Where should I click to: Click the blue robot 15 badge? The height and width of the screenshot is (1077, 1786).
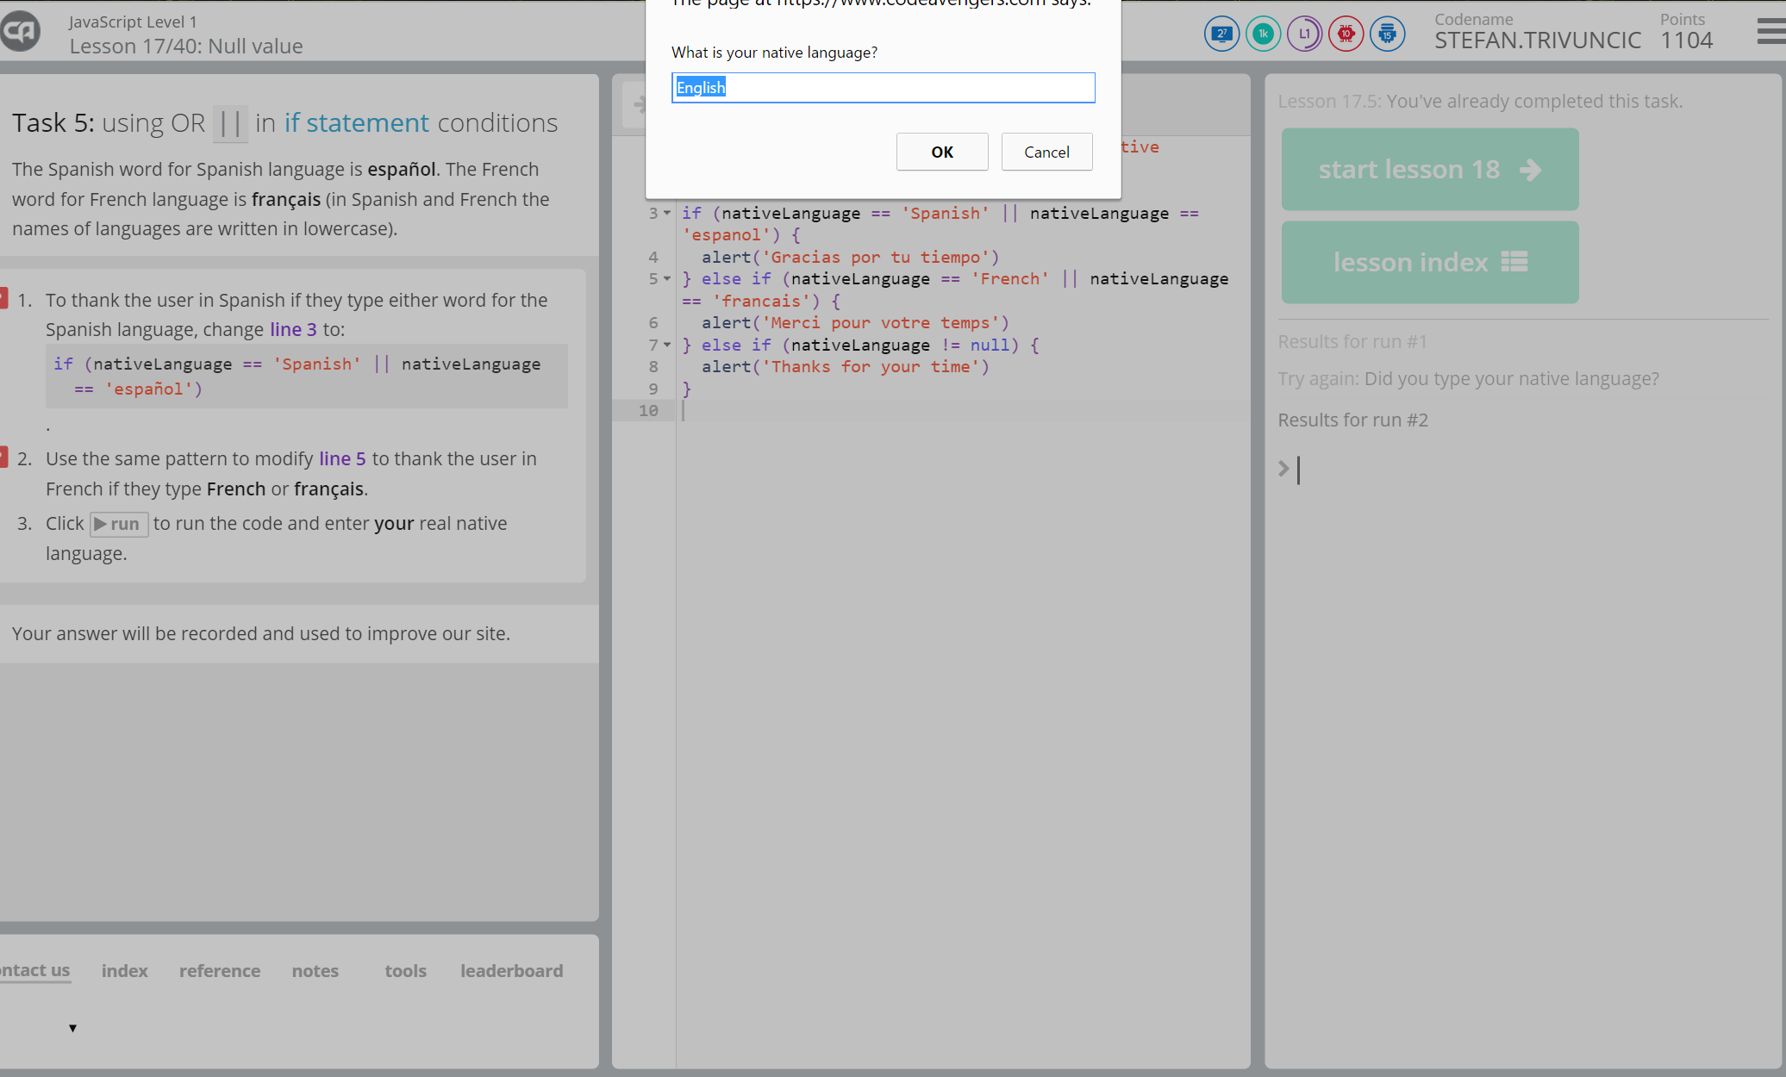point(1387,34)
